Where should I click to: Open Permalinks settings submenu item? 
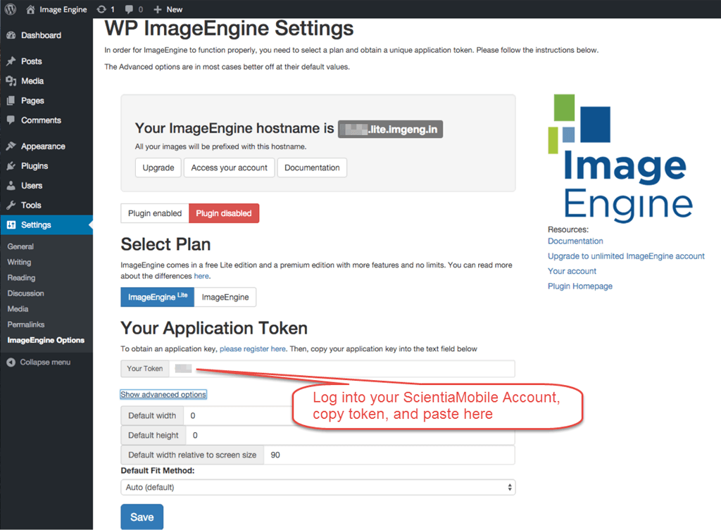(x=26, y=324)
